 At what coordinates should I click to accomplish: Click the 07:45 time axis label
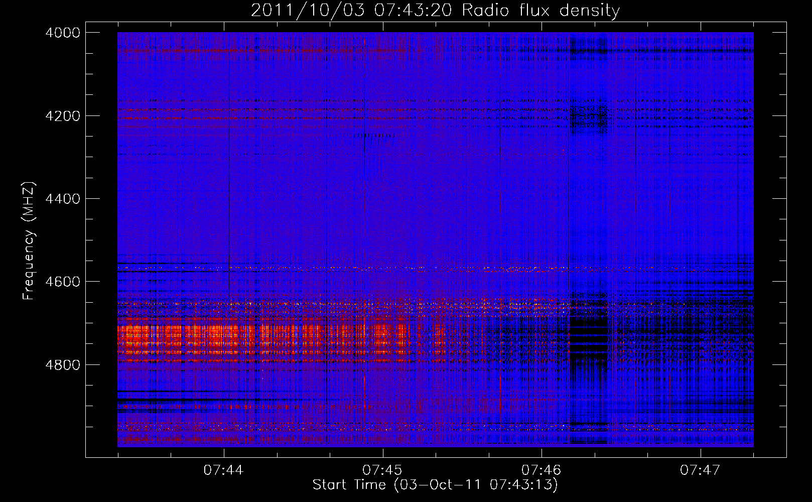(x=382, y=470)
